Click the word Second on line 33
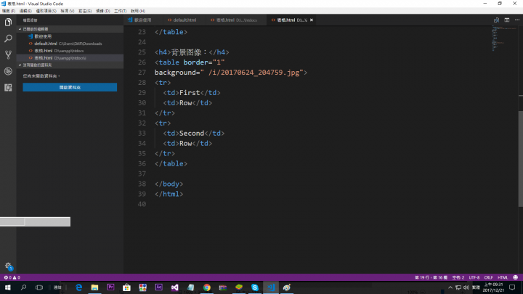This screenshot has height=294, width=523. 192,134
